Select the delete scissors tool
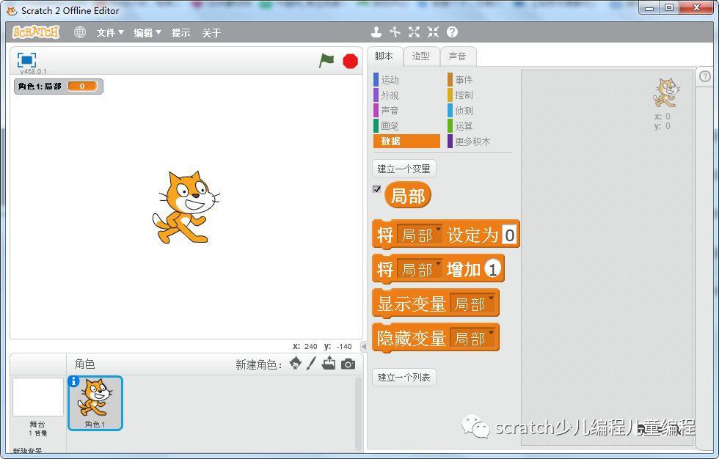 [x=395, y=32]
